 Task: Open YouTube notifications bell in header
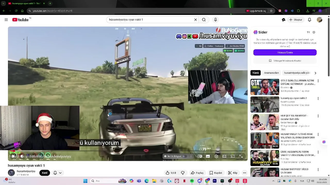pyautogui.click(x=310, y=20)
